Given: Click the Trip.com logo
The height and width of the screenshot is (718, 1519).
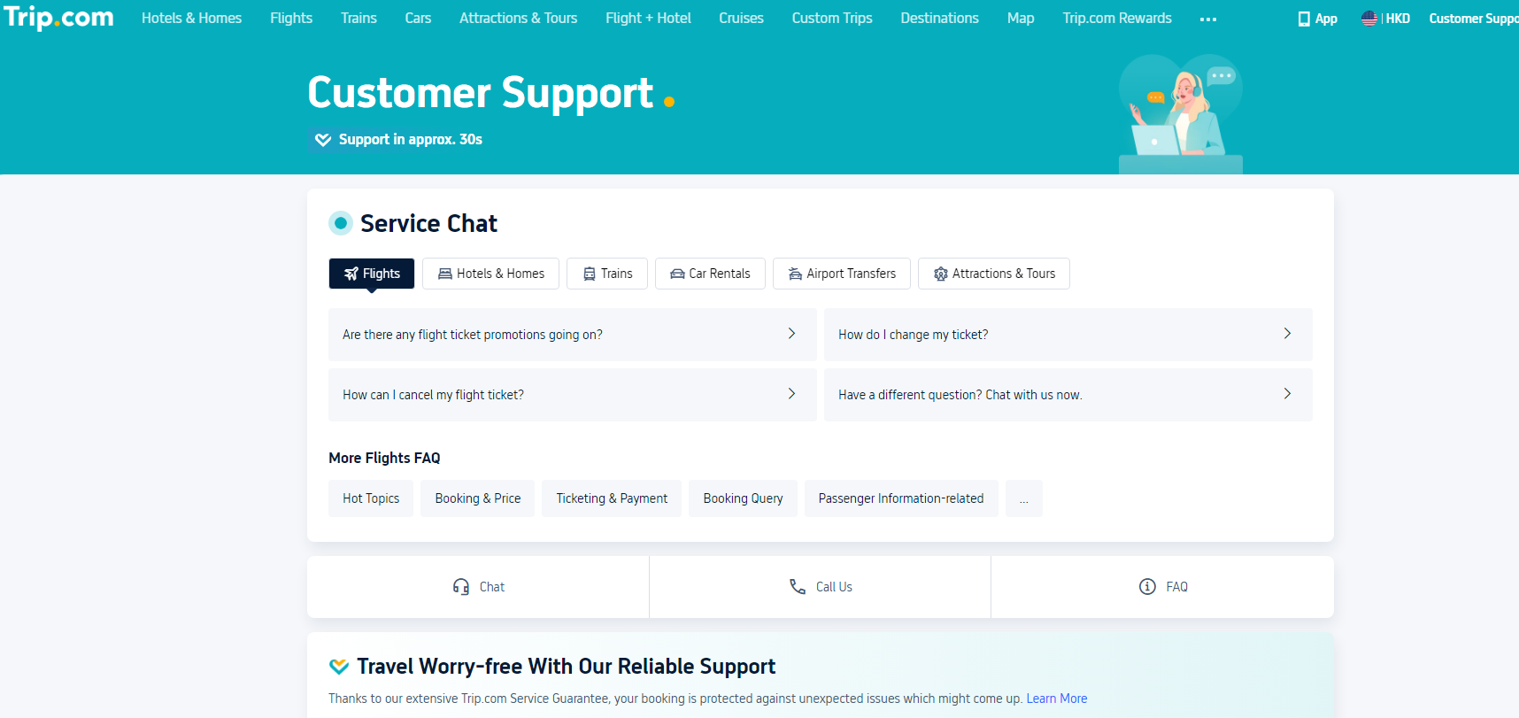Looking at the screenshot, I should pyautogui.click(x=58, y=17).
